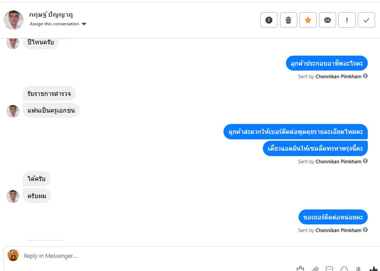Screen dimensions: 380x271
Task: Send a thumbs-up like
Action: (374, 269)
